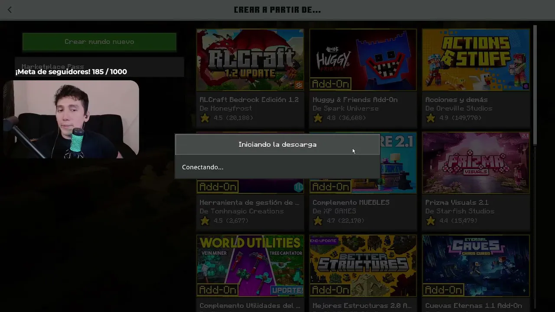The image size is (555, 312).
Task: Click the Crear a partir de... heading
Action: tap(277, 10)
